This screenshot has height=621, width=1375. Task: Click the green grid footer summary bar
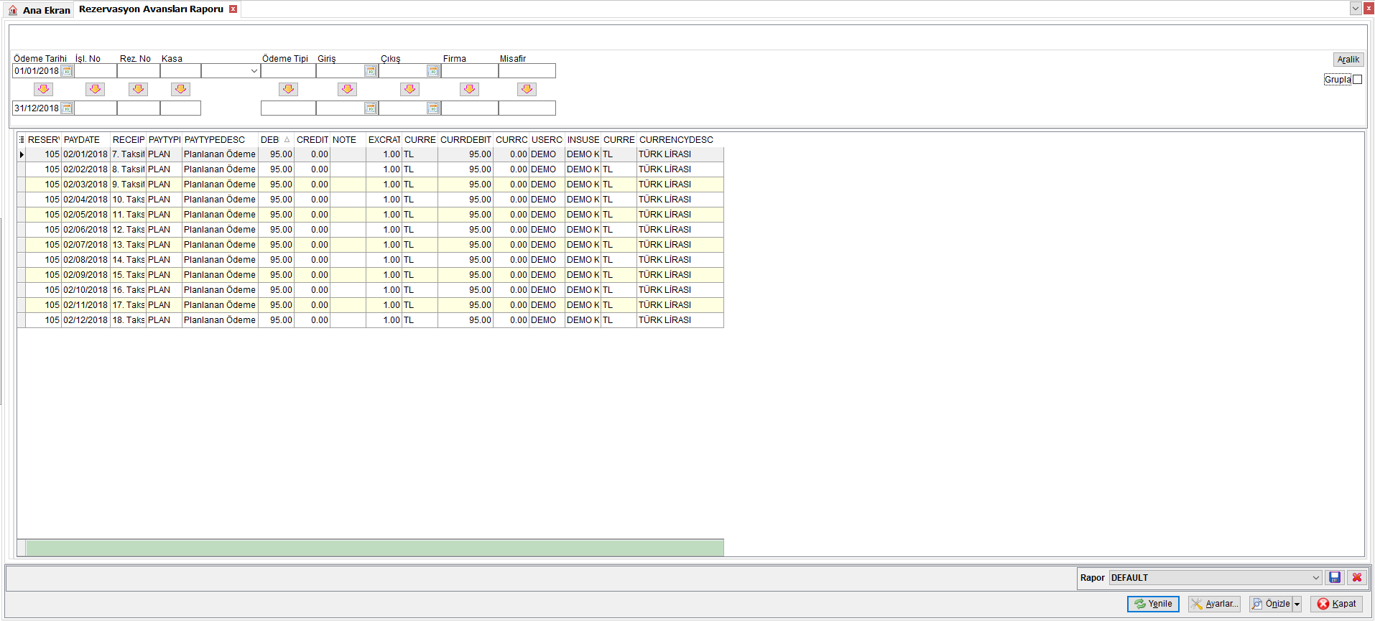click(x=374, y=548)
